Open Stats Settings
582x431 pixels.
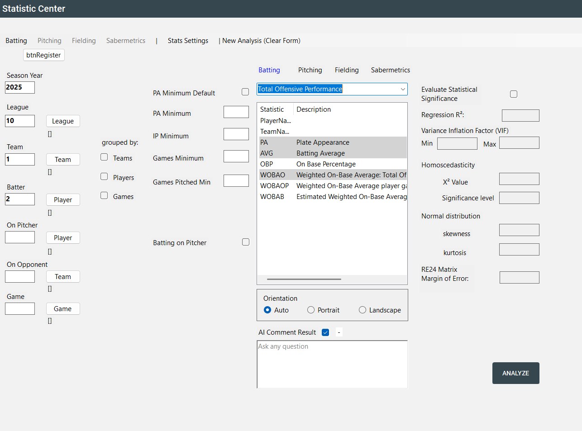(188, 41)
